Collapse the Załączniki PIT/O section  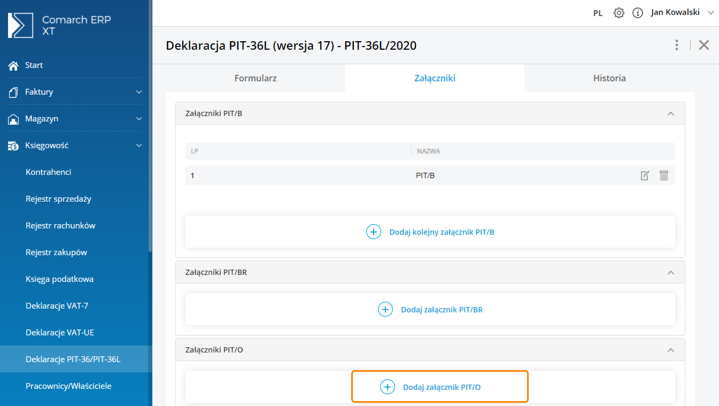(x=671, y=350)
